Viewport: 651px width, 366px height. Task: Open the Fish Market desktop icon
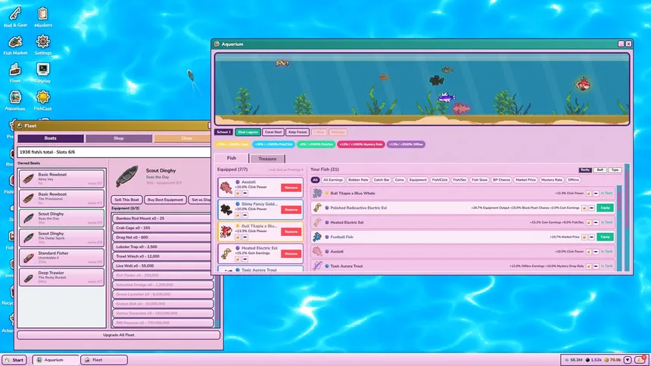pyautogui.click(x=15, y=45)
